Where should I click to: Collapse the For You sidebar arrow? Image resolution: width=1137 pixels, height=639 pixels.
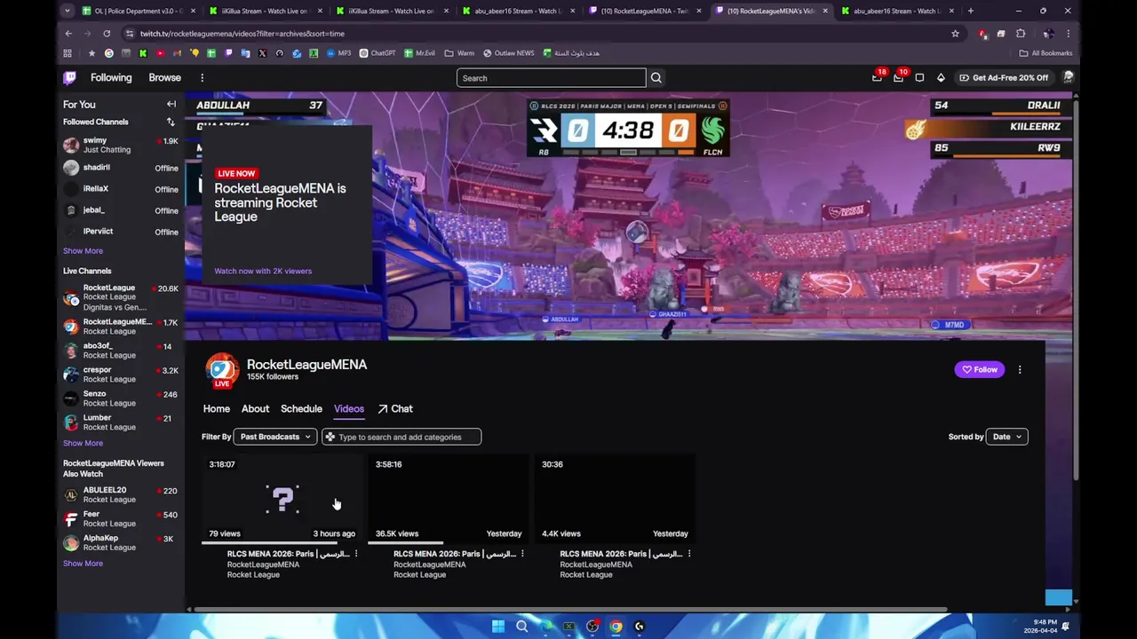coord(171,104)
